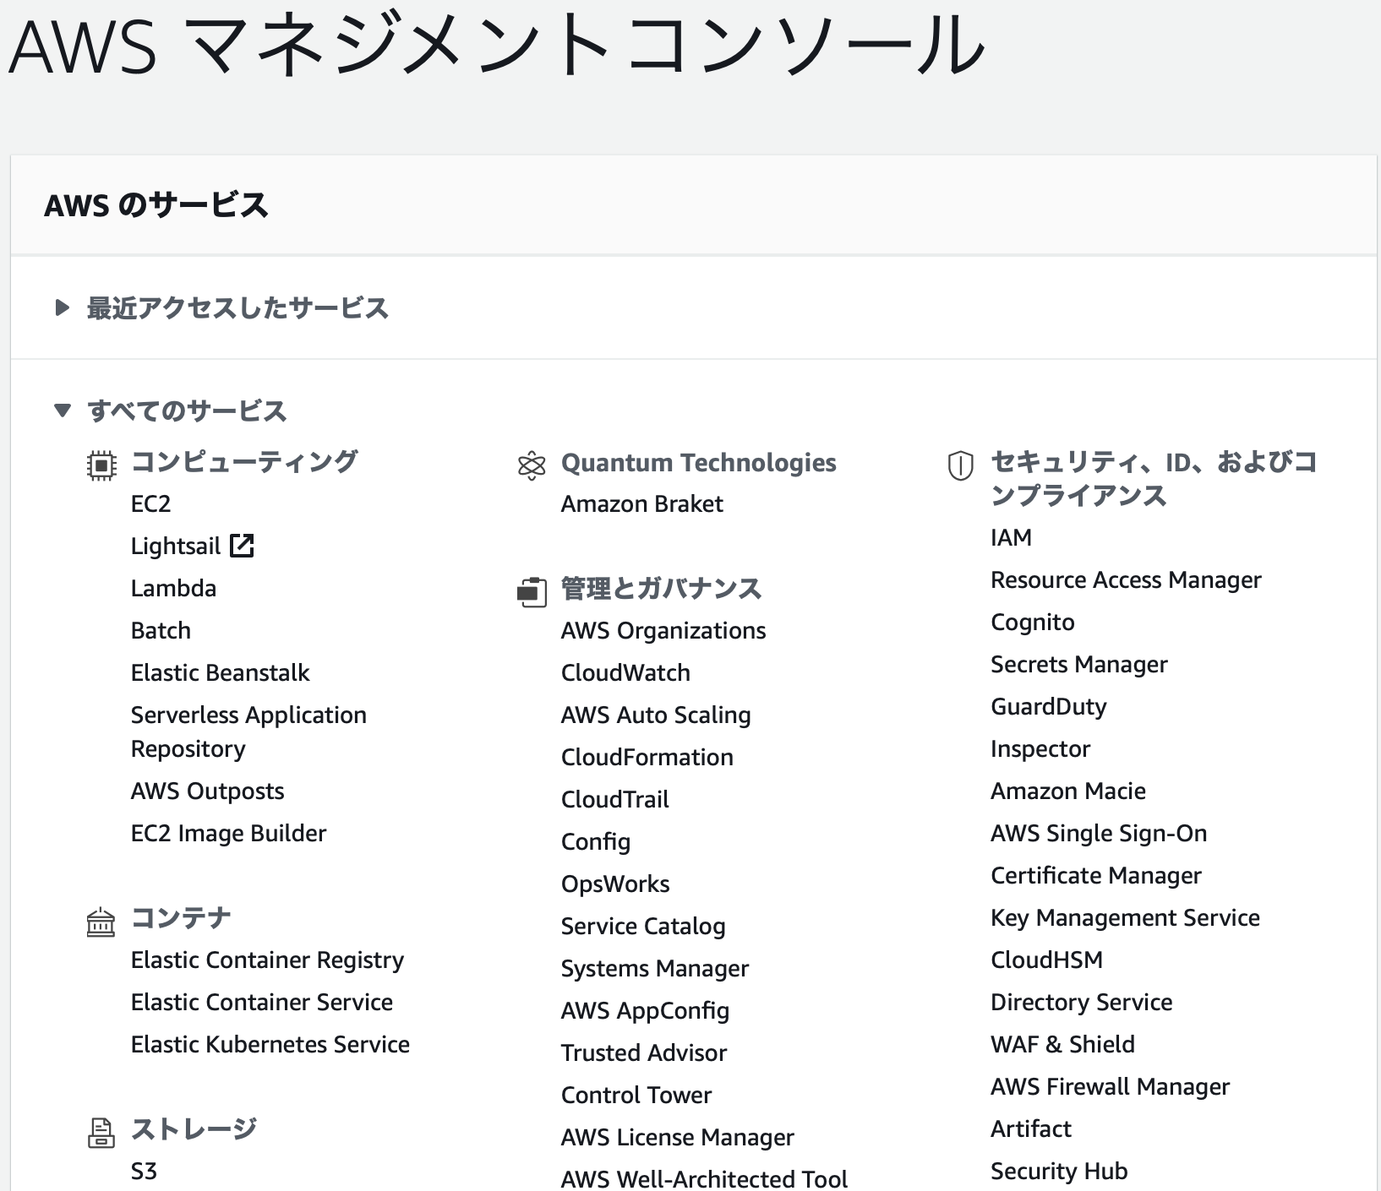Open AWS Organizations
The image size is (1381, 1191).
coord(663,630)
